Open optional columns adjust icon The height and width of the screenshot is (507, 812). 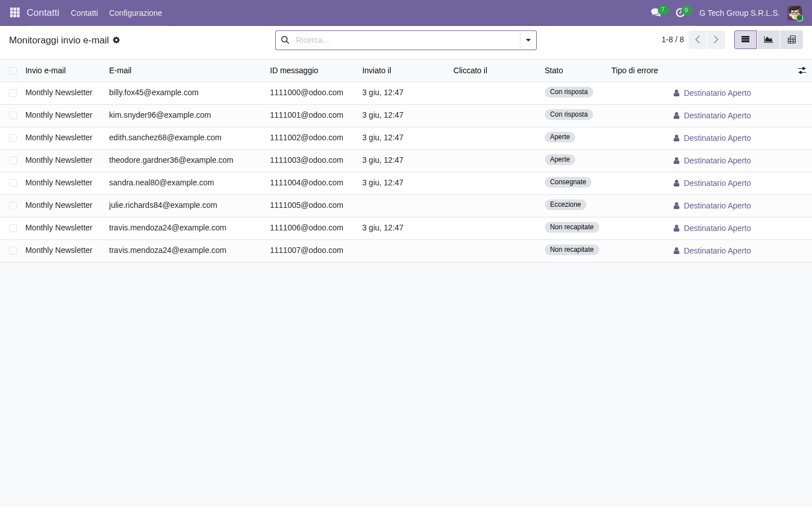pyautogui.click(x=802, y=70)
